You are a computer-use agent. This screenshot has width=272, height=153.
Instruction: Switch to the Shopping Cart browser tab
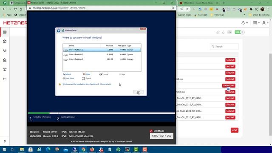pyautogui.click(x=18, y=3)
